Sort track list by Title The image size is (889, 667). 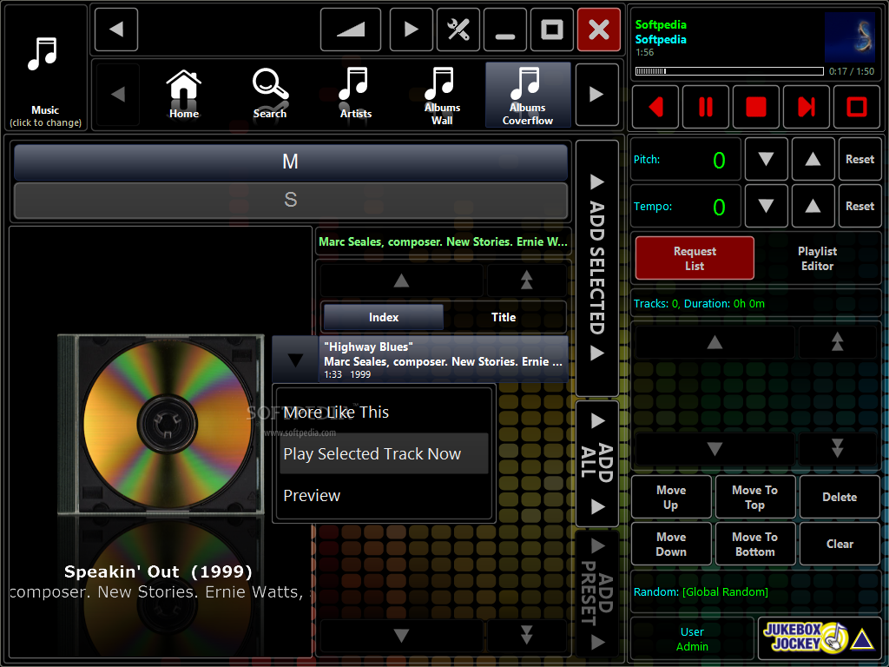click(x=504, y=317)
